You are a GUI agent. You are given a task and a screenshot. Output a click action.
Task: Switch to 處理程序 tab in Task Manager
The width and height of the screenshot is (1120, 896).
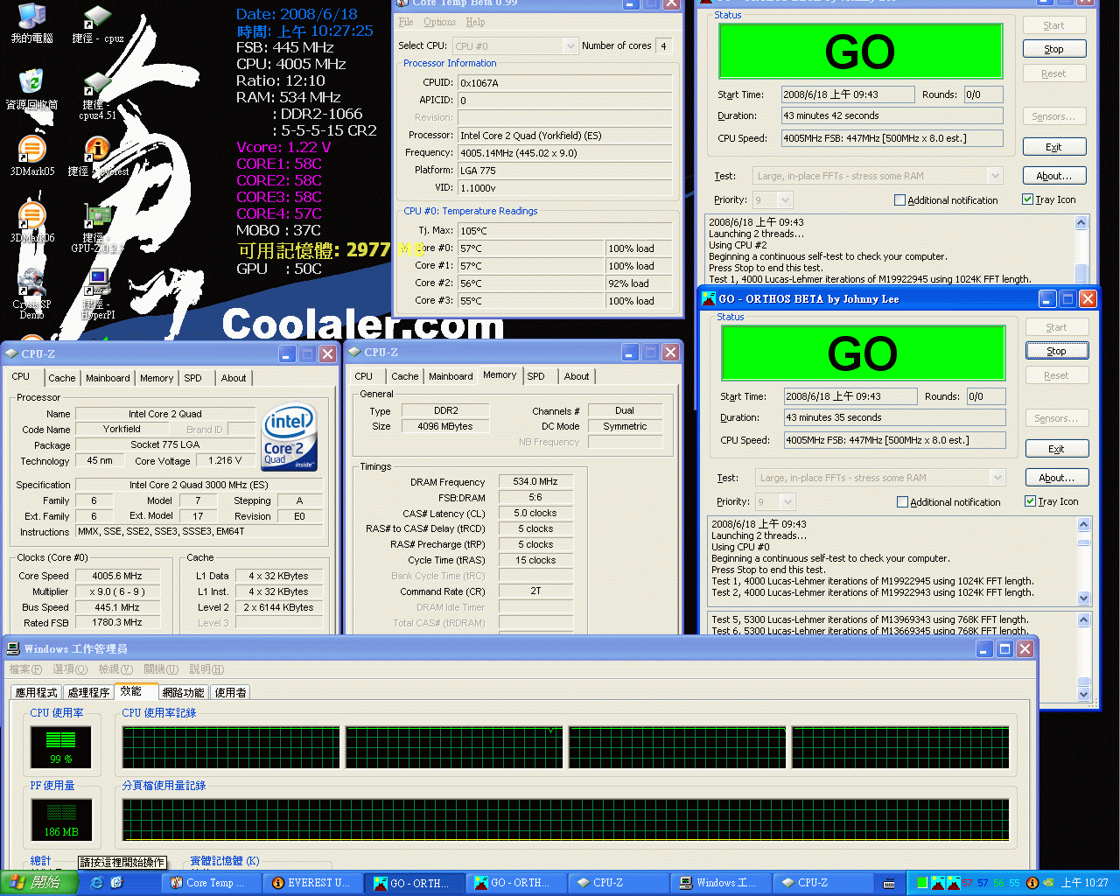[88, 692]
